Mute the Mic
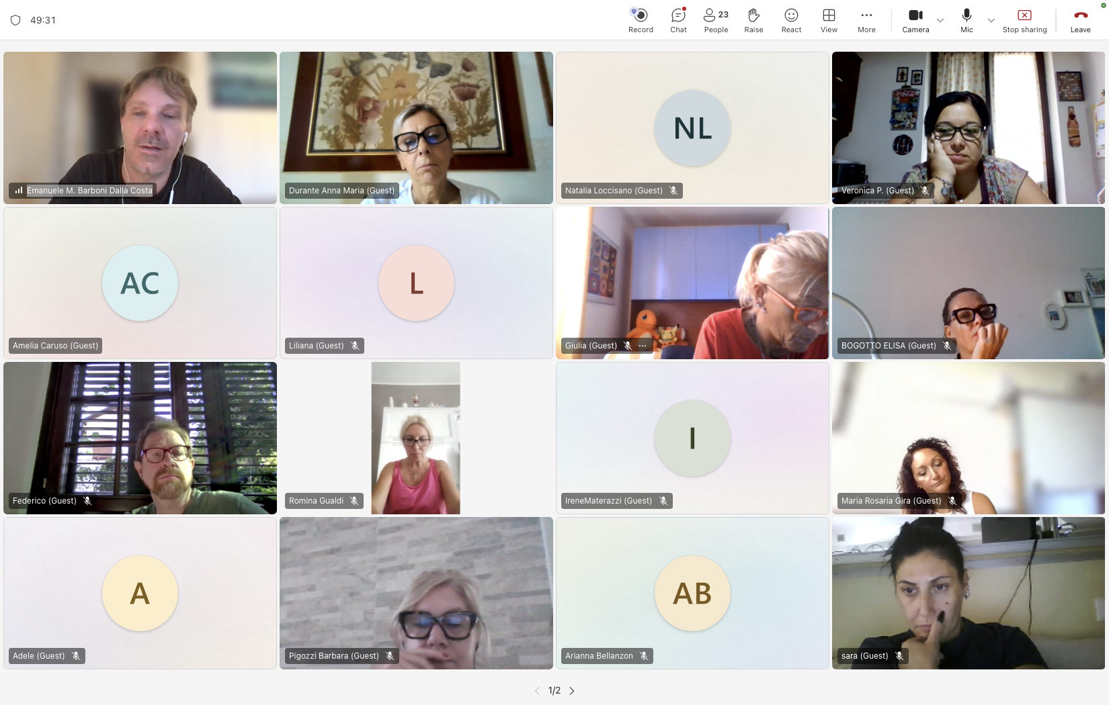 click(x=967, y=20)
